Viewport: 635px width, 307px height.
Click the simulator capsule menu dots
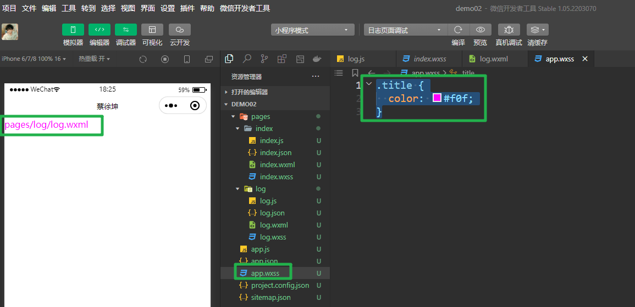coord(171,106)
